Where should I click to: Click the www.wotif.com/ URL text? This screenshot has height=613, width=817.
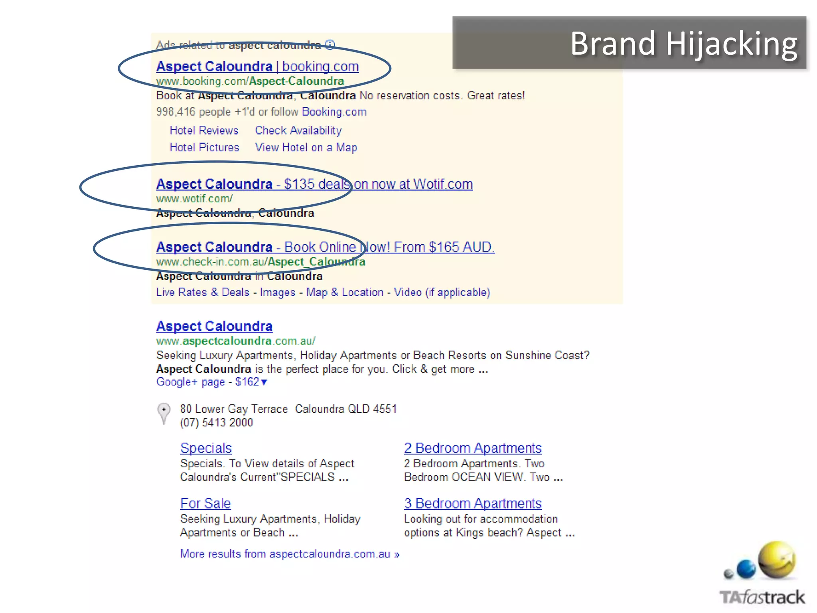click(x=194, y=198)
